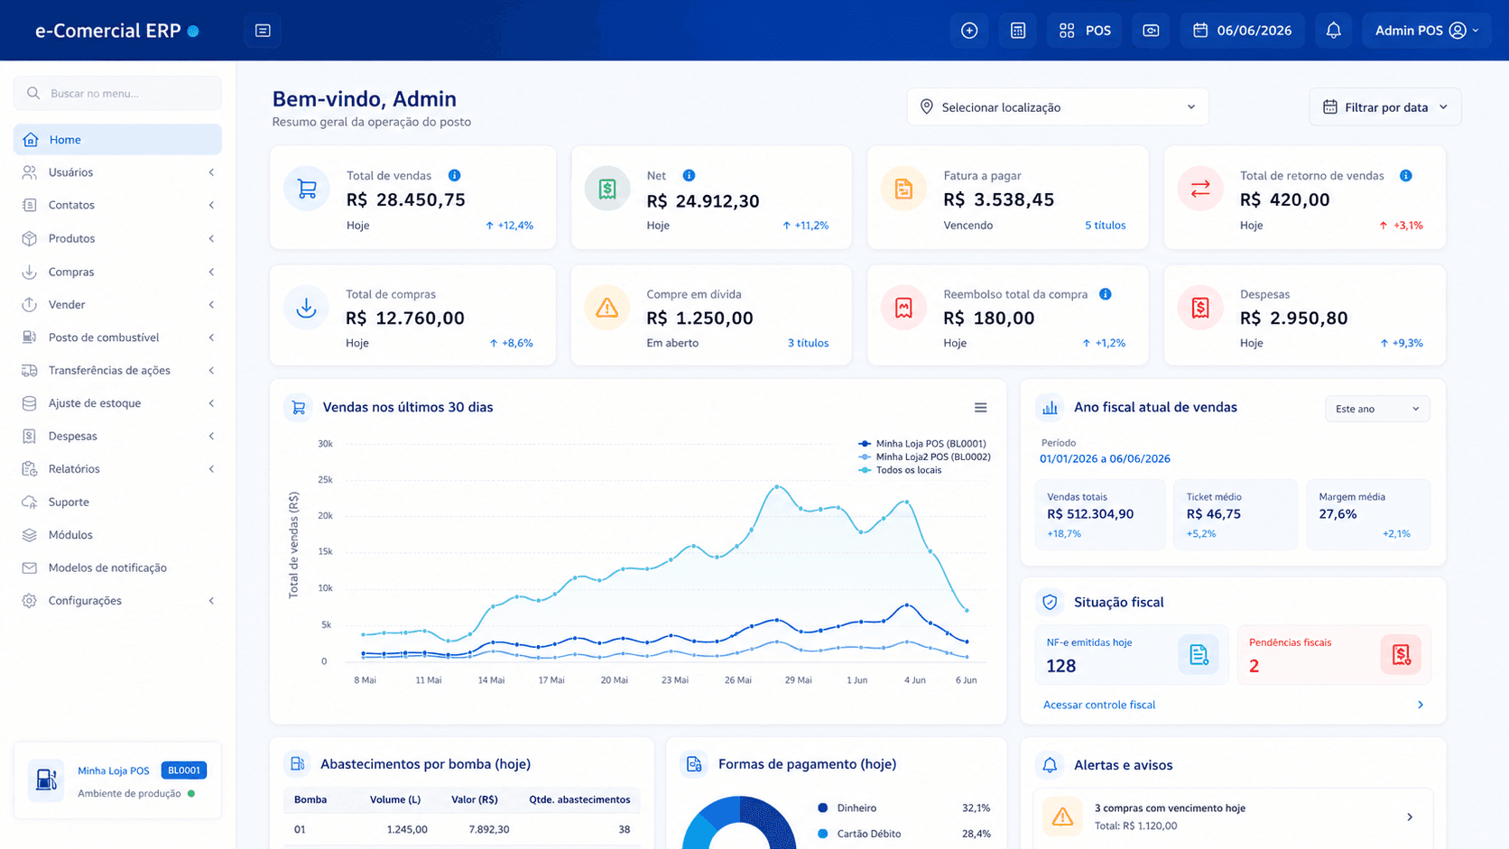Click the NF-e emitidas hoje document icon
Screen dimensions: 1509x849
coord(1199,655)
